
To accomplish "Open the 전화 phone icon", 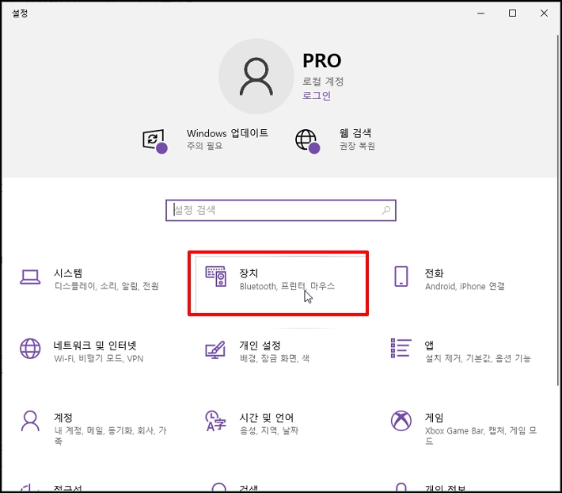I will 401,277.
